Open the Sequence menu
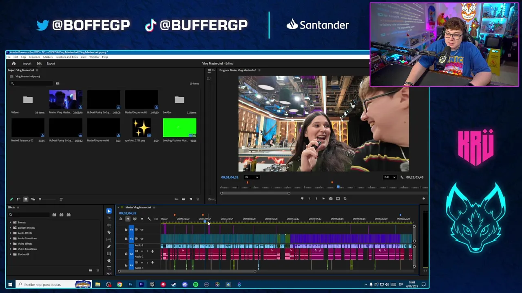Viewport: 522px width, 293px height. tap(34, 57)
